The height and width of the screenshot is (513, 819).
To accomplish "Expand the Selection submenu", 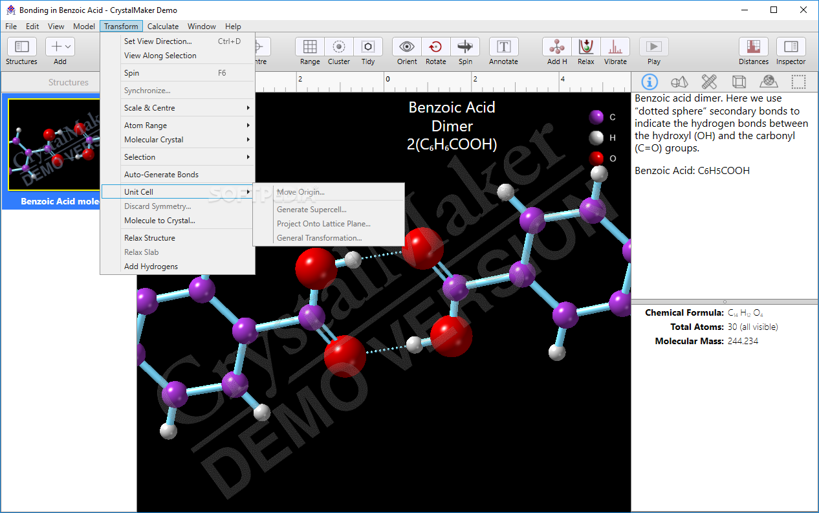I will pos(178,157).
